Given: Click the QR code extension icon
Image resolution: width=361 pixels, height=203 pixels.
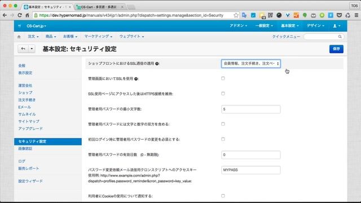Looking at the screenshot, I should (x=270, y=15).
